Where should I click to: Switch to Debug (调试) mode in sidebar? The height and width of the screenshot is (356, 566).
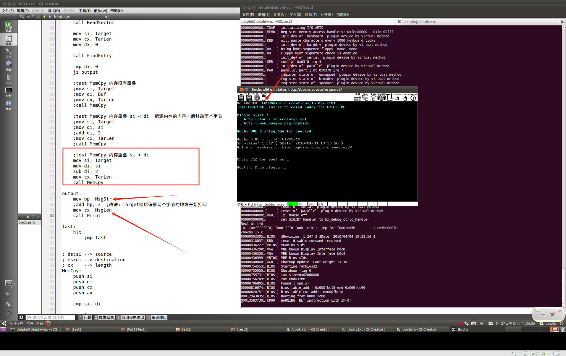point(9,66)
